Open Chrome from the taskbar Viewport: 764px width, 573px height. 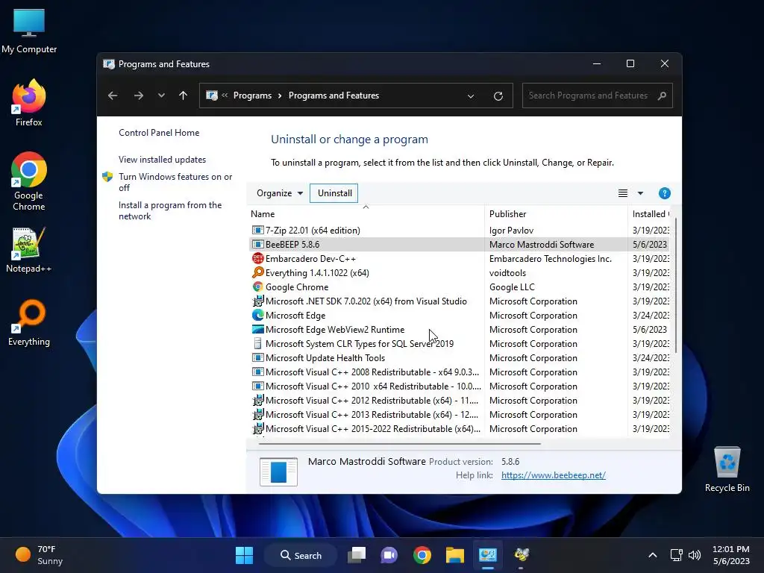click(422, 555)
